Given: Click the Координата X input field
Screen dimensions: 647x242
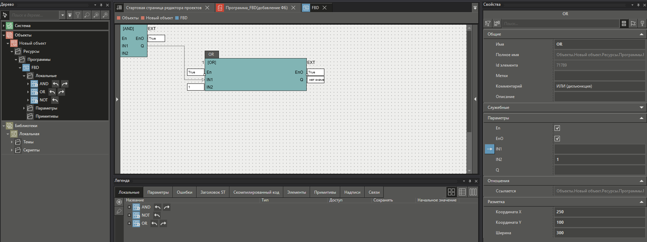Looking at the screenshot, I should pos(599,212).
